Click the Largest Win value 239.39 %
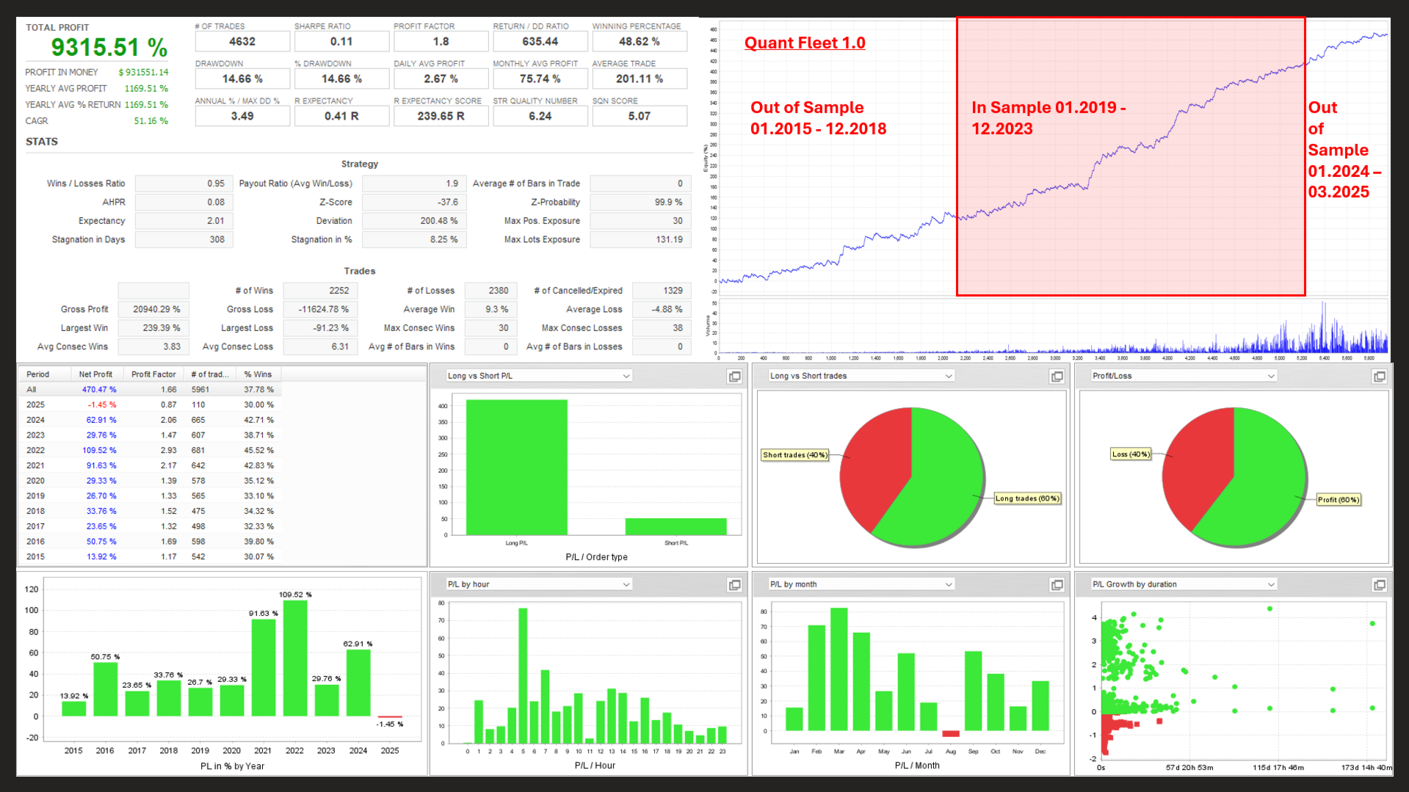This screenshot has width=1409, height=792. pyautogui.click(x=153, y=328)
